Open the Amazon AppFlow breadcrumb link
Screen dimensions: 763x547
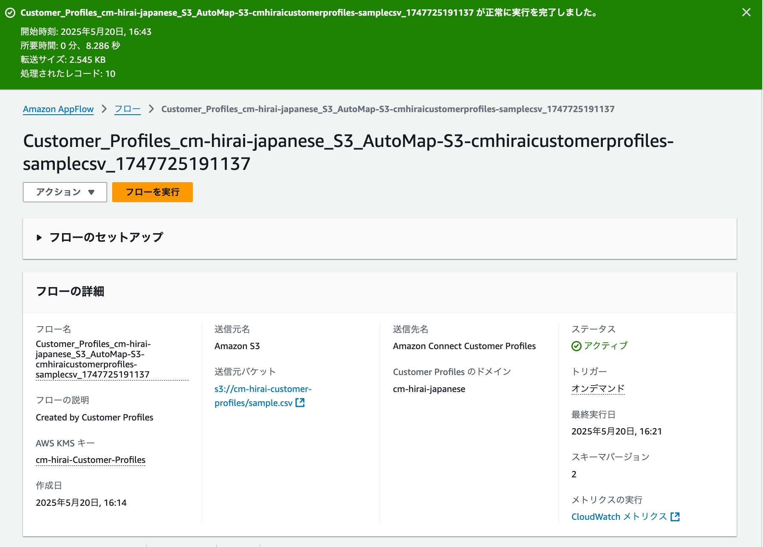tap(58, 109)
